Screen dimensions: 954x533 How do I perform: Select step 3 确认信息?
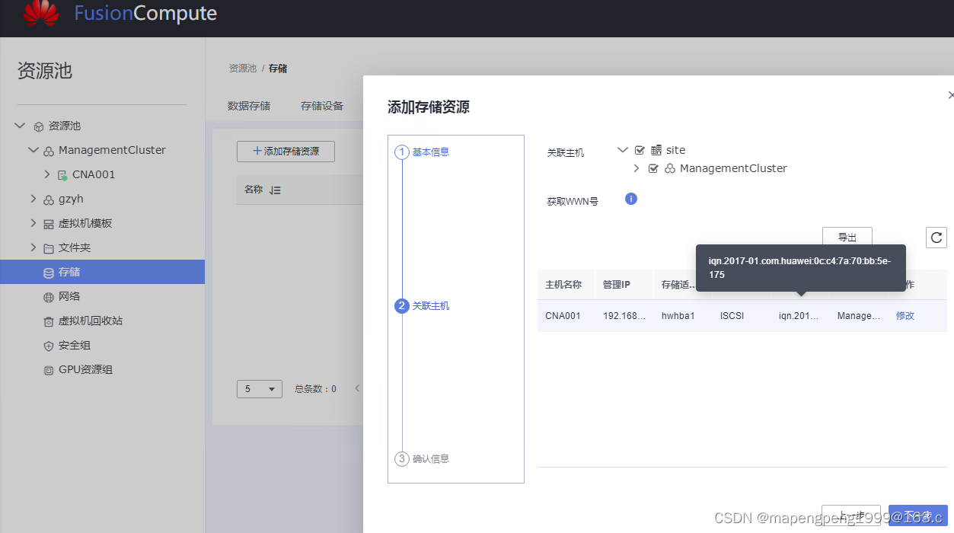click(423, 459)
